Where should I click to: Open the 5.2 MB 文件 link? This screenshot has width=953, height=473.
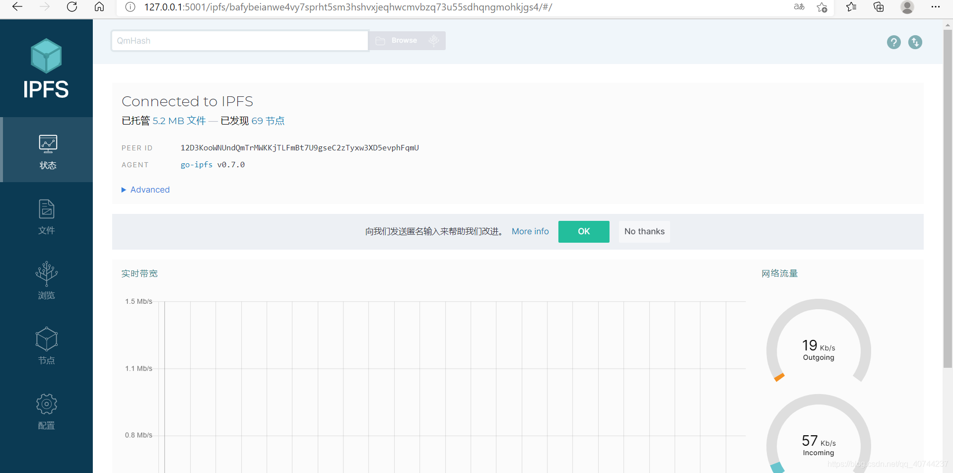179,121
